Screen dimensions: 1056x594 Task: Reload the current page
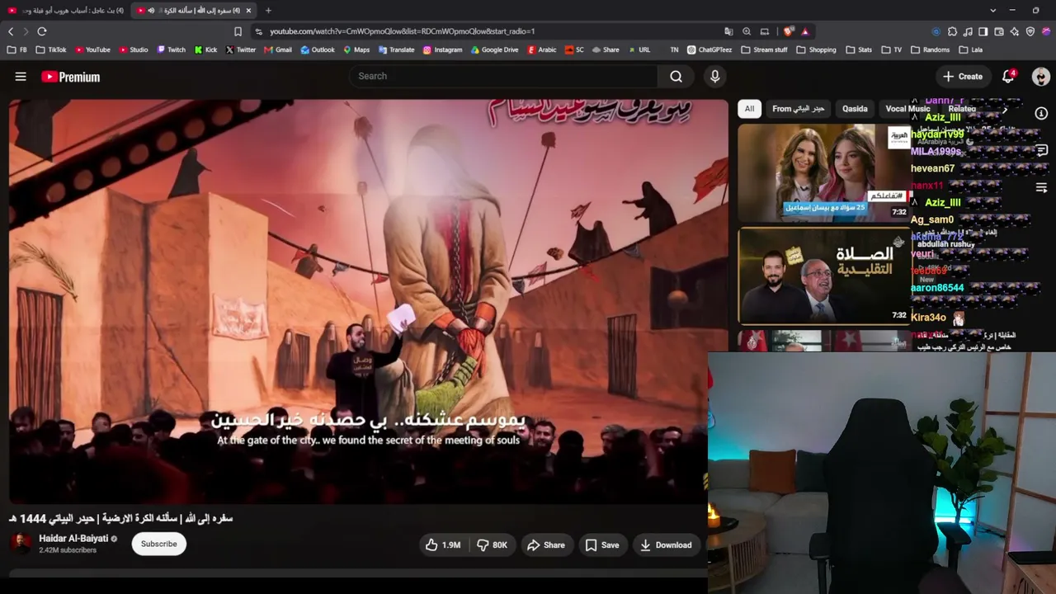point(42,31)
